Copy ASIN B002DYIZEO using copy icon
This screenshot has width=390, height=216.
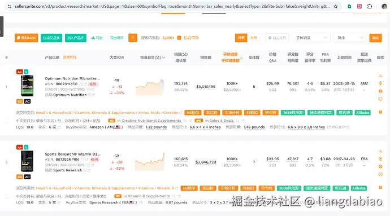(x=81, y=84)
